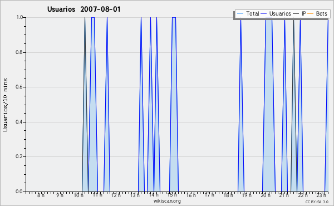Click the 18 h x-axis tick label
334x206 pixels.
tap(228, 195)
